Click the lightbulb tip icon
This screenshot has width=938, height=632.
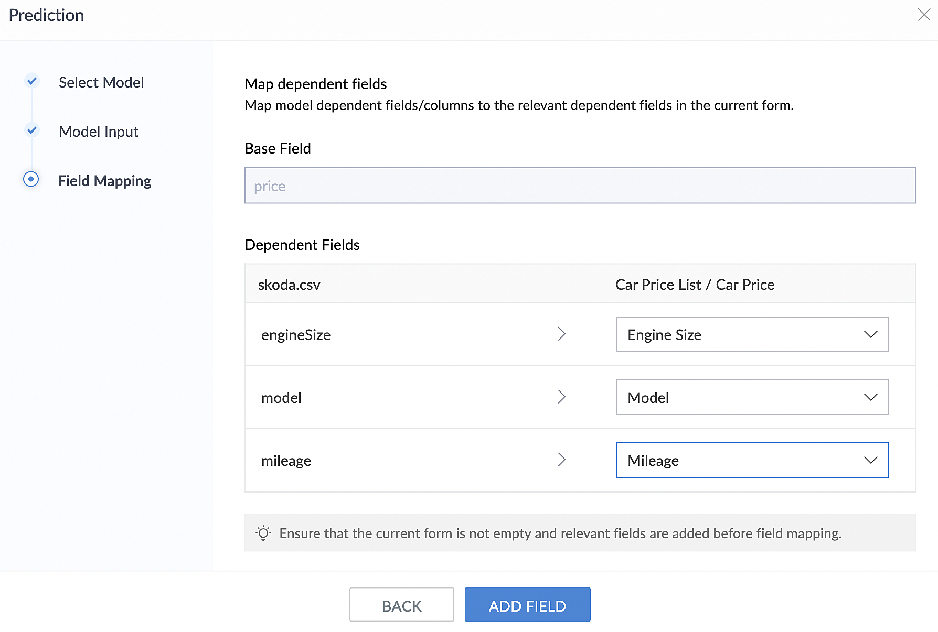coord(263,533)
